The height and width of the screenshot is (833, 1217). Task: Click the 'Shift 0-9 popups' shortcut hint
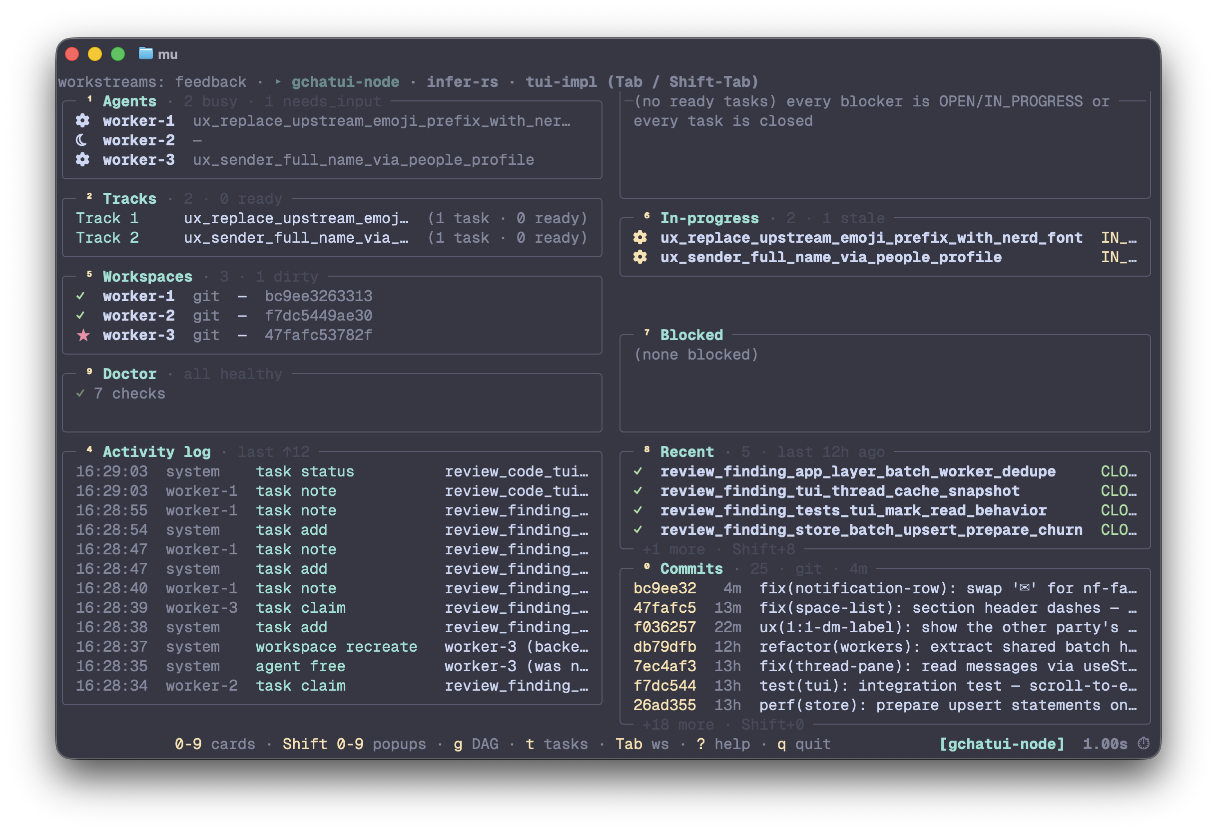(x=354, y=745)
